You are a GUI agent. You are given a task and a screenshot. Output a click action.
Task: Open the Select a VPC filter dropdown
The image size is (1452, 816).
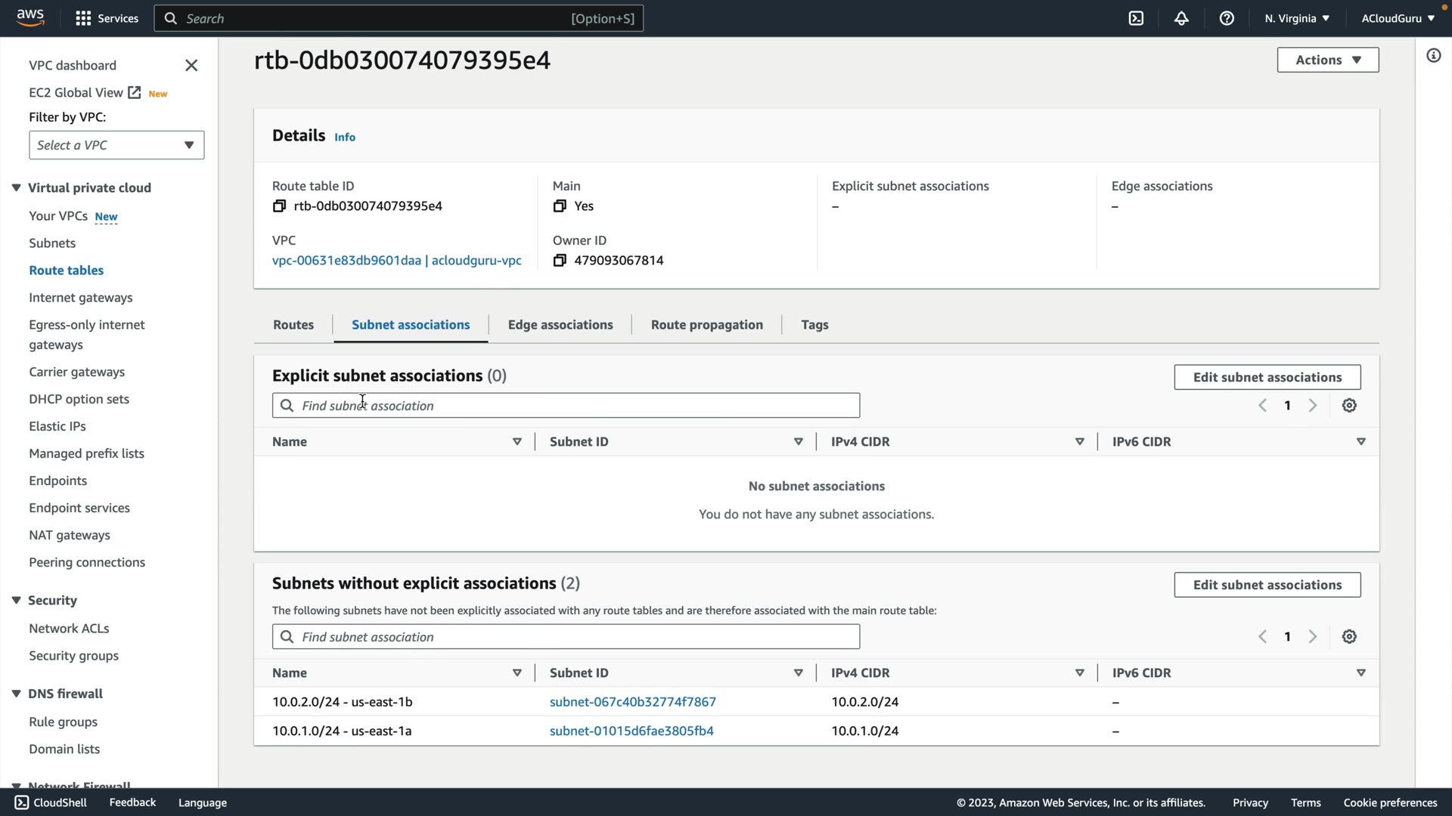[116, 145]
